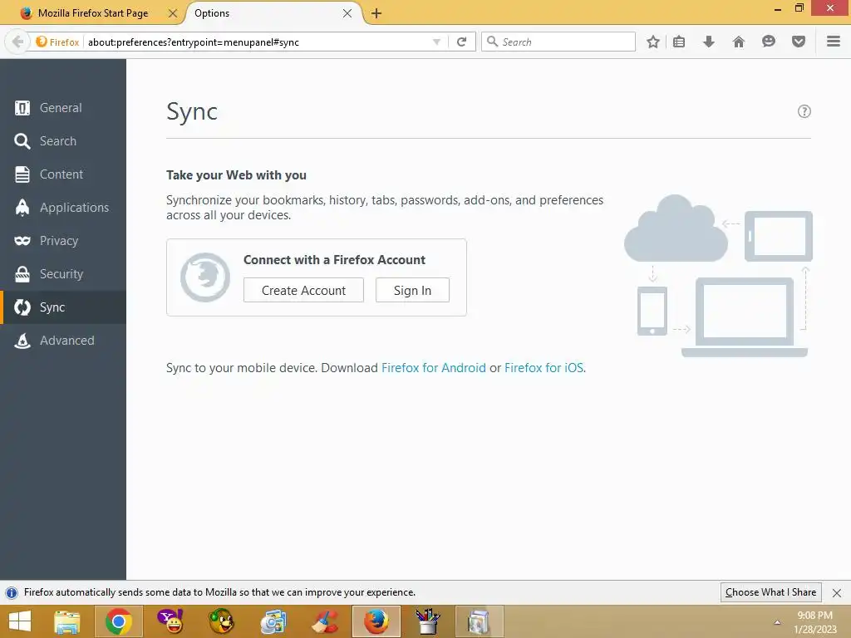Open File Explorer from the taskbar

[x=66, y=621]
